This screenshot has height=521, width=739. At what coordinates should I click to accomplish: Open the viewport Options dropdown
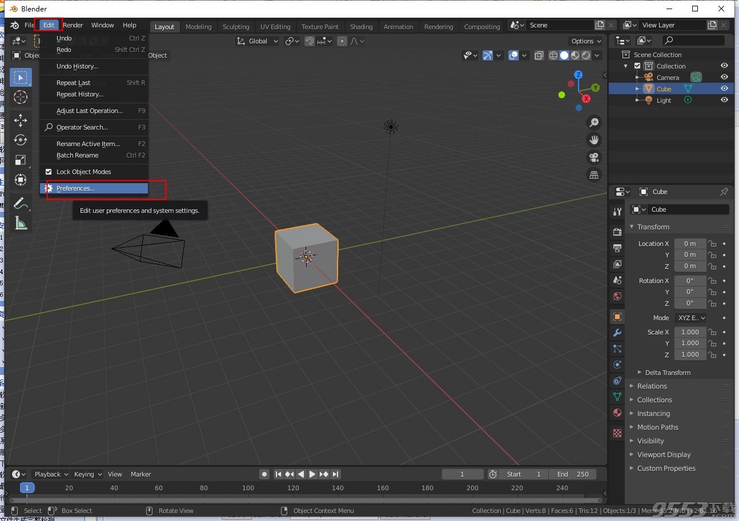[585, 41]
